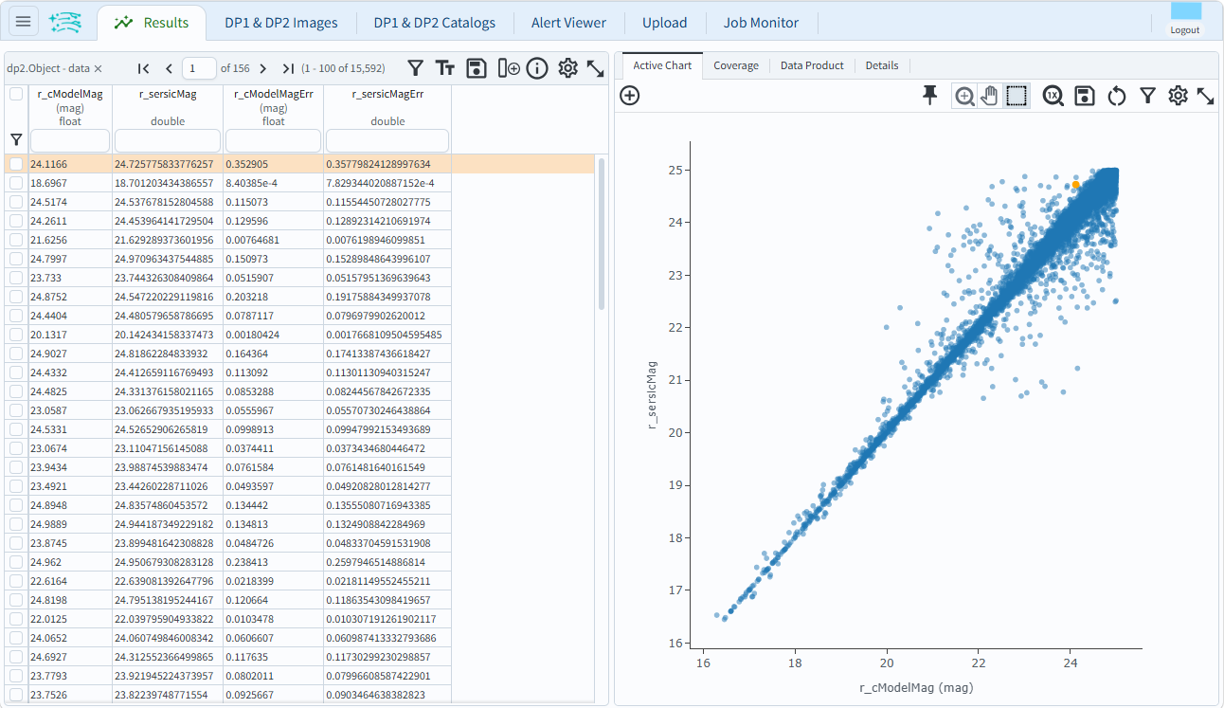Save the chart with disk icon
The height and width of the screenshot is (708, 1224).
coord(1085,95)
